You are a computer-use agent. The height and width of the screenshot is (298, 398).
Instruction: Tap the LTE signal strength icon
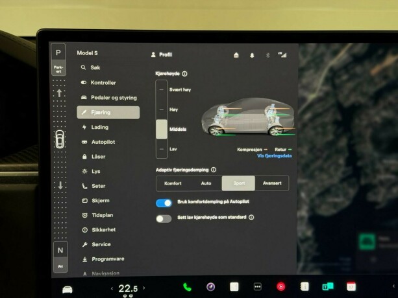[282, 54]
